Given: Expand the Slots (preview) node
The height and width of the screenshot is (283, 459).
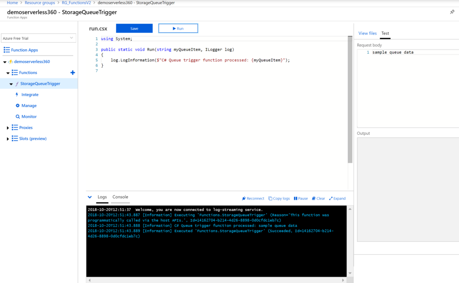Looking at the screenshot, I should (8, 139).
